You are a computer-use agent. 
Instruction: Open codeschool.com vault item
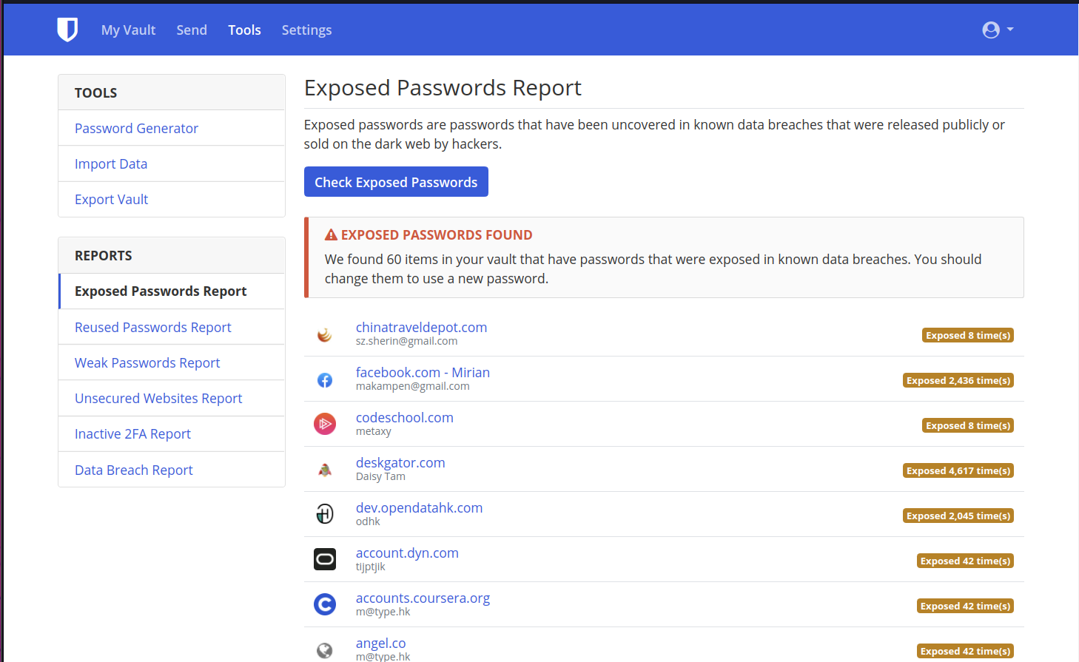pos(404,417)
